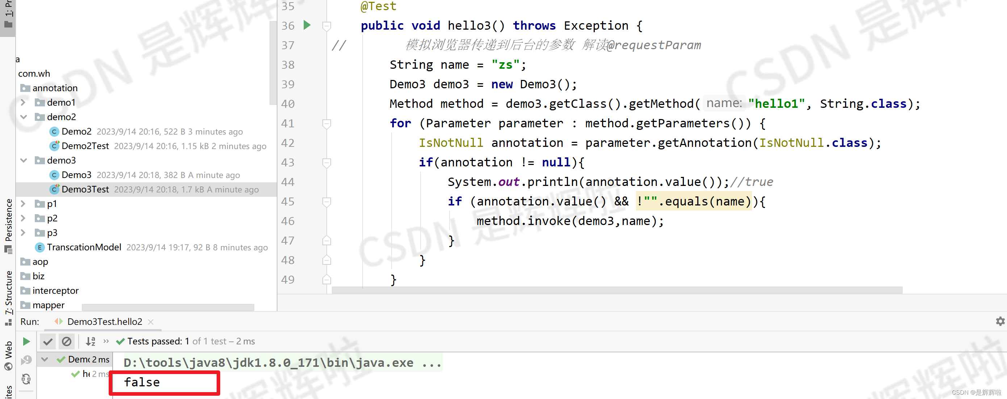Screen dimensions: 1007x399
Task: Toggle auto-test rerun icon in Run panel
Action: pyautogui.click(x=26, y=379)
